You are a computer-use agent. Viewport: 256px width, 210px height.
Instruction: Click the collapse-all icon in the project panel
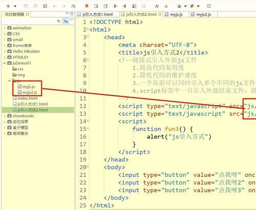click(59, 21)
